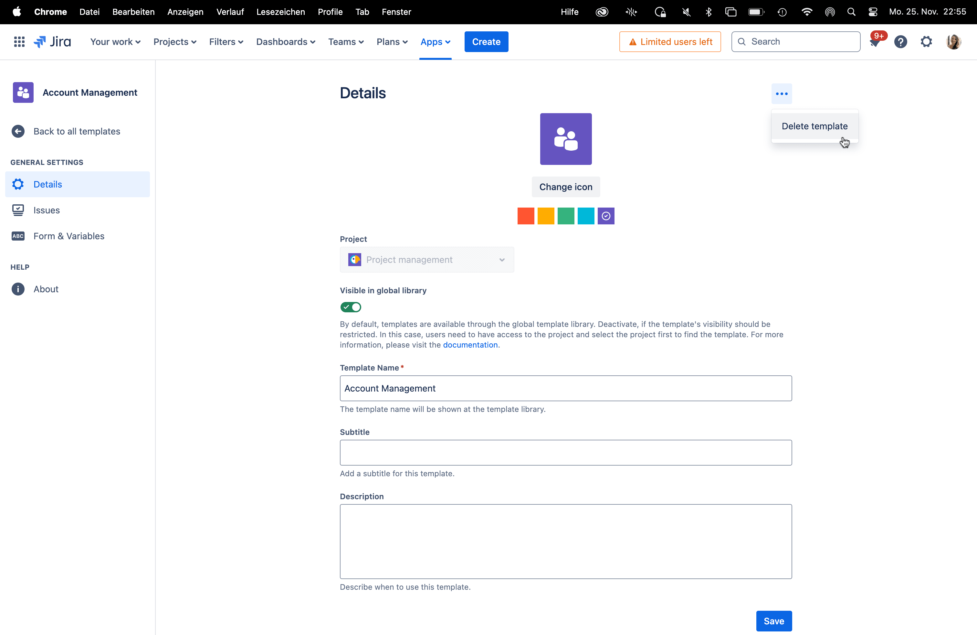Image resolution: width=977 pixels, height=635 pixels.
Task: Open the help question mark icon
Action: point(900,42)
